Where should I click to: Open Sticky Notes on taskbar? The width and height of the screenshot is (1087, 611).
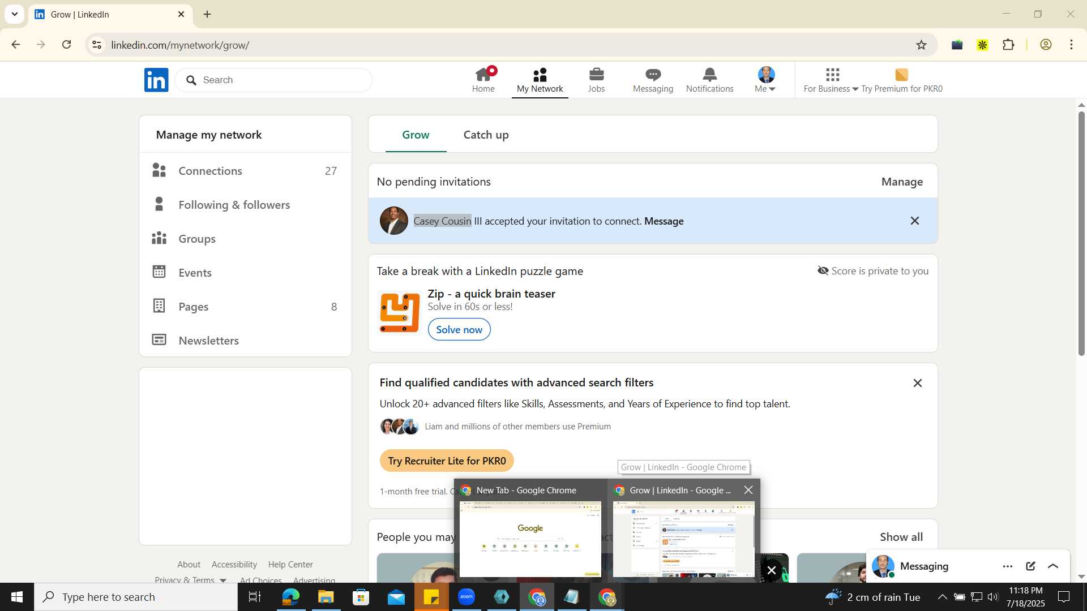431,597
